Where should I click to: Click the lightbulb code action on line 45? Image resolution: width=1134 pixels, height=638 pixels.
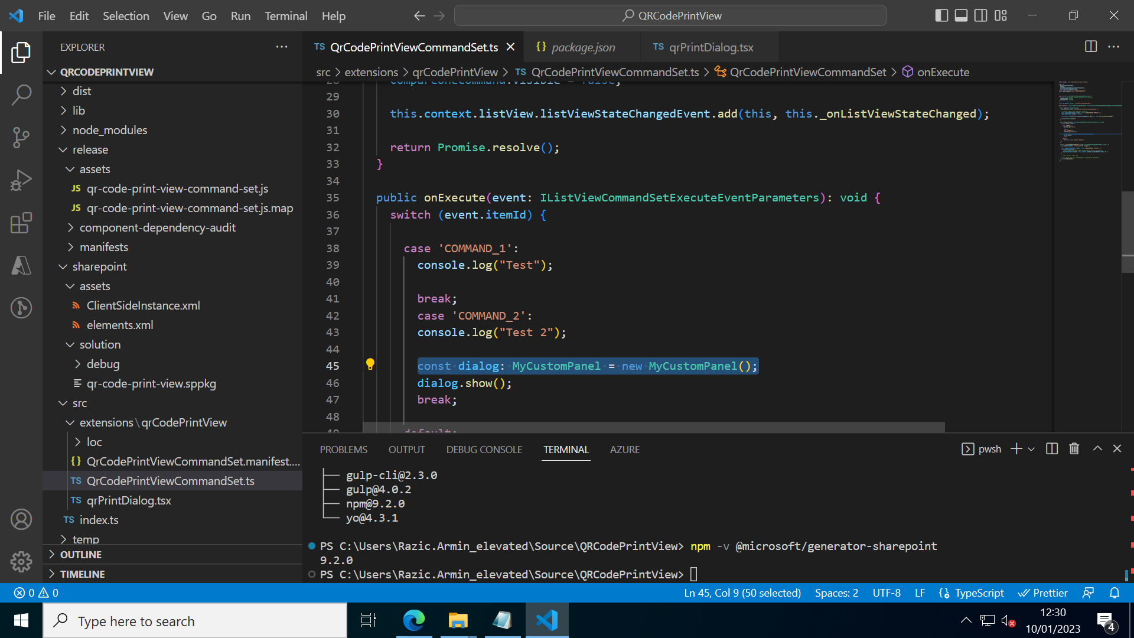pyautogui.click(x=370, y=364)
